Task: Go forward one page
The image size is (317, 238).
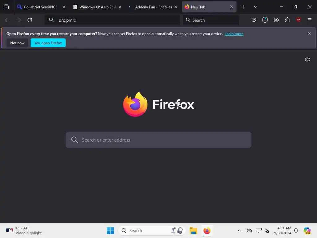Action: coord(19,20)
